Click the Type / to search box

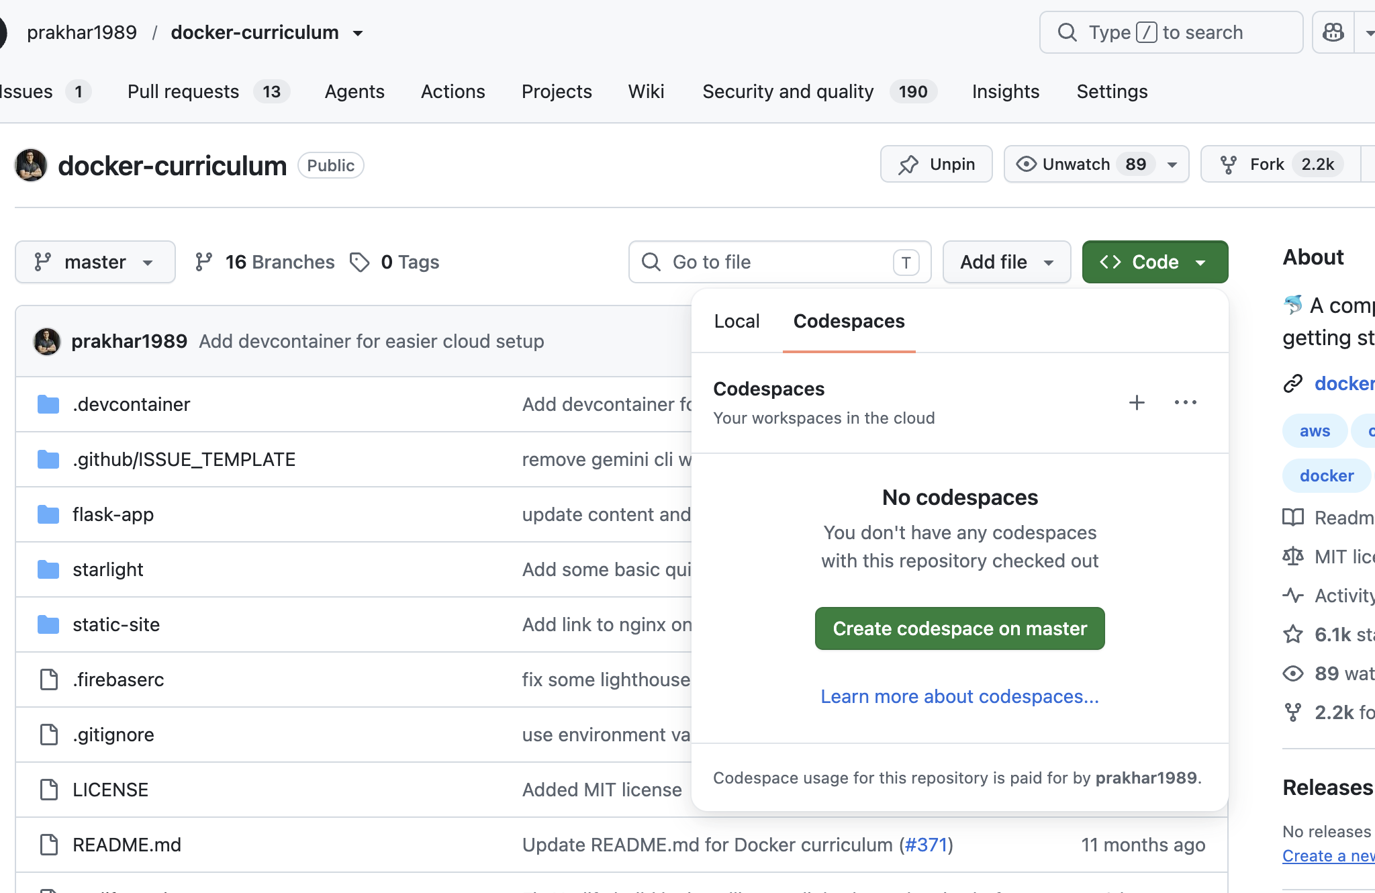coord(1171,32)
